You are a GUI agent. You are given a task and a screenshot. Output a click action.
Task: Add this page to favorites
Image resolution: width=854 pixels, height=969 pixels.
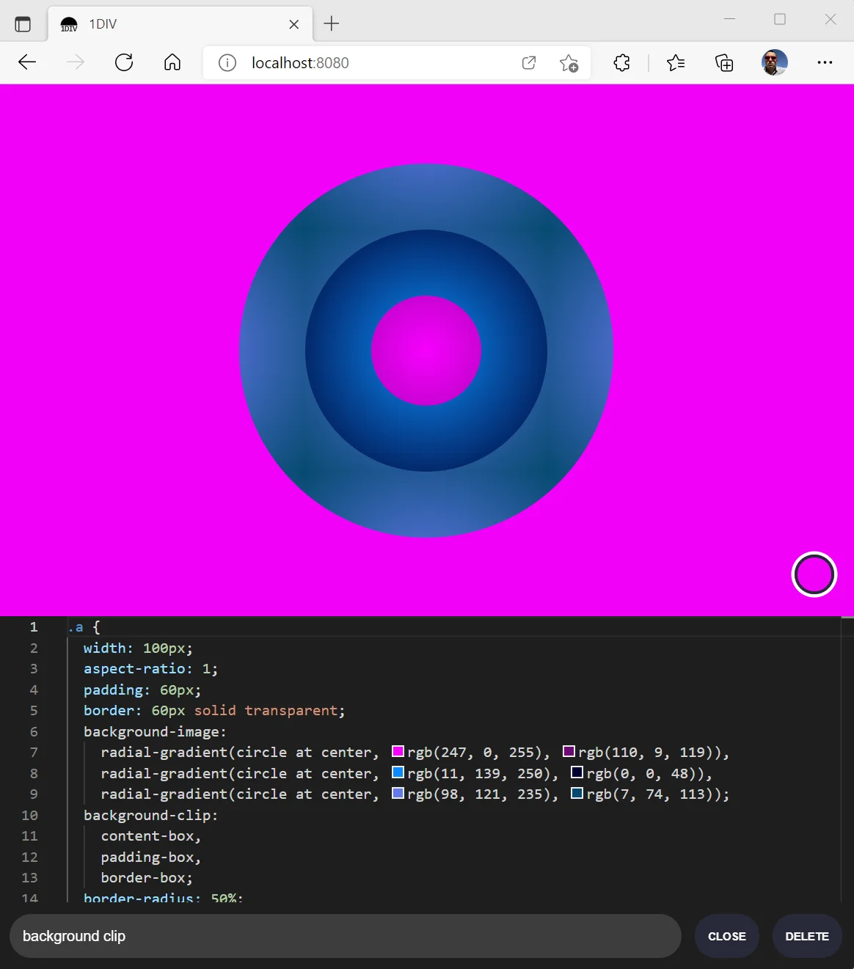pyautogui.click(x=569, y=63)
